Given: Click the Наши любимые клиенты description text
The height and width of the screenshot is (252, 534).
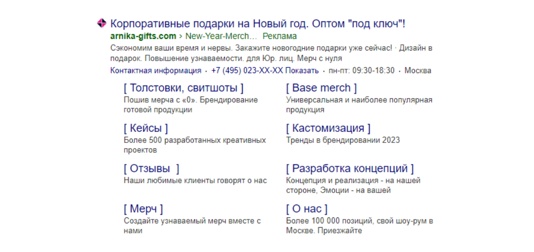Looking at the screenshot, I should click(195, 181).
